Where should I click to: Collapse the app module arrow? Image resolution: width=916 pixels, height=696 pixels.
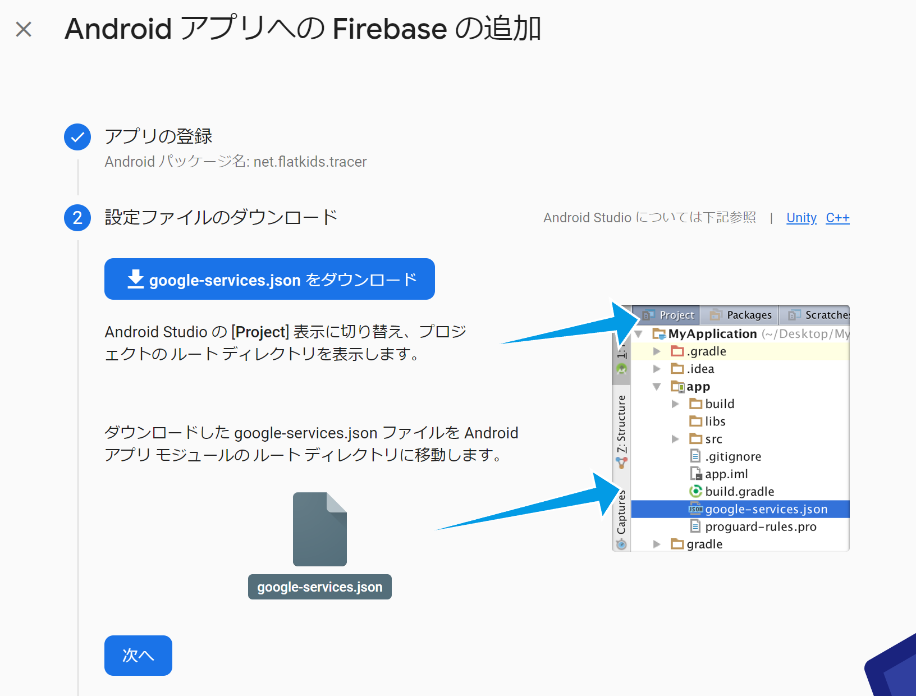[657, 387]
